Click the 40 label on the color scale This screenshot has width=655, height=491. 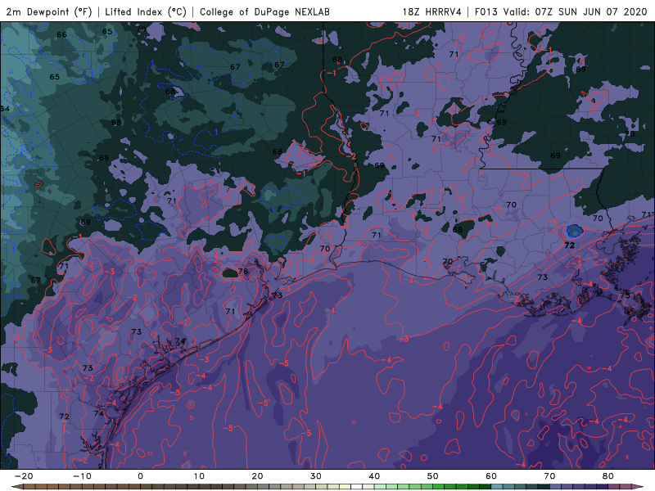click(374, 476)
